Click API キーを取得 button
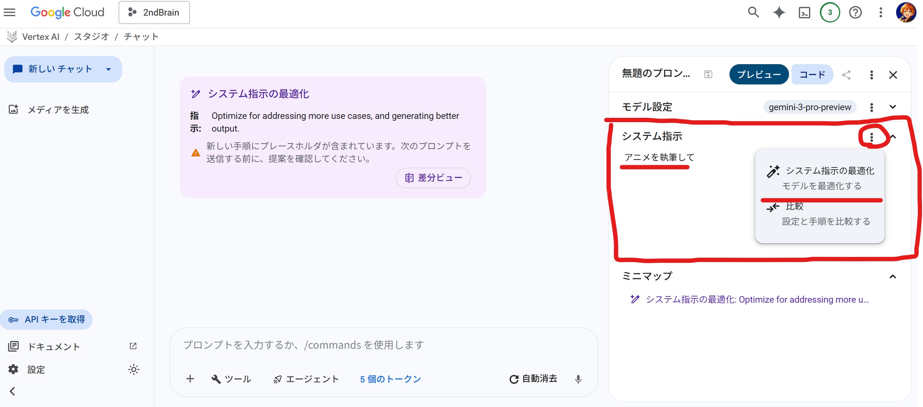The image size is (923, 407). pyautogui.click(x=46, y=319)
